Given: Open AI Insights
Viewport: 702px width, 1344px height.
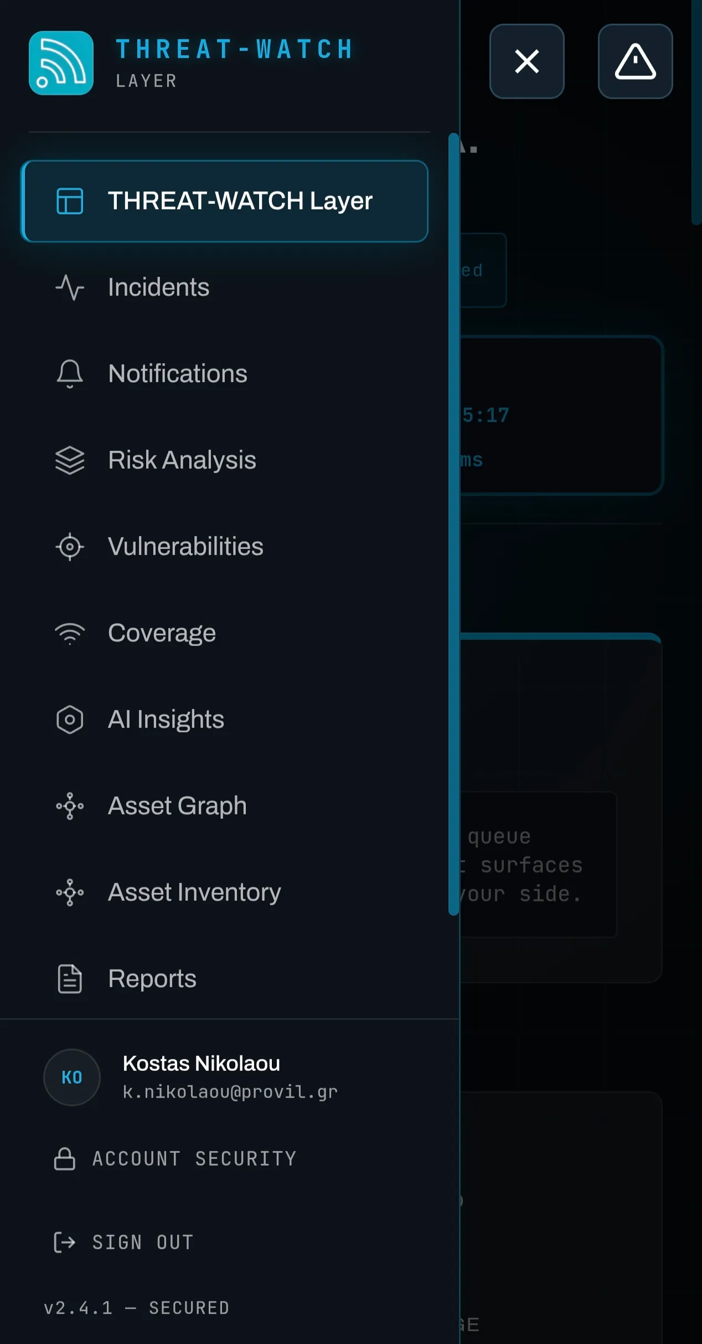Looking at the screenshot, I should pos(224,720).
